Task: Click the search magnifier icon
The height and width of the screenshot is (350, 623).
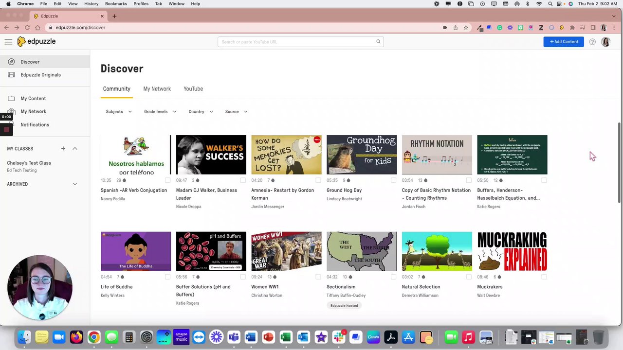Action: [378, 42]
